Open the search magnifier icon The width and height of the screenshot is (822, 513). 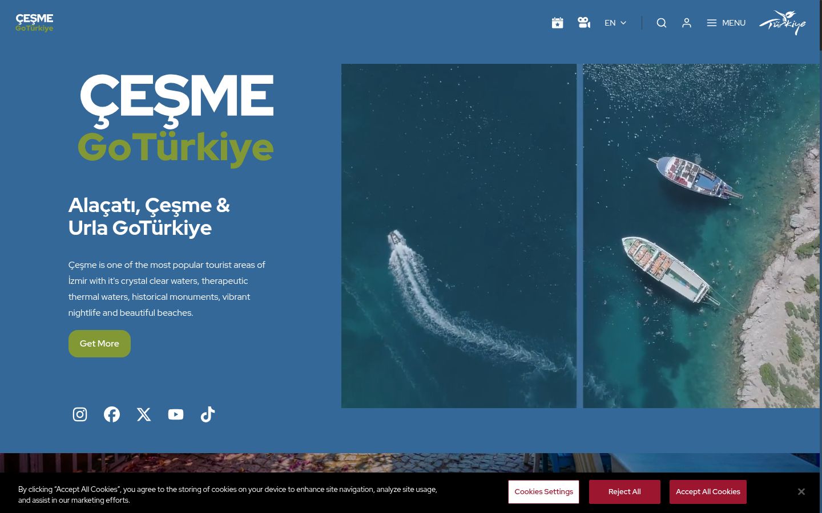(x=662, y=23)
